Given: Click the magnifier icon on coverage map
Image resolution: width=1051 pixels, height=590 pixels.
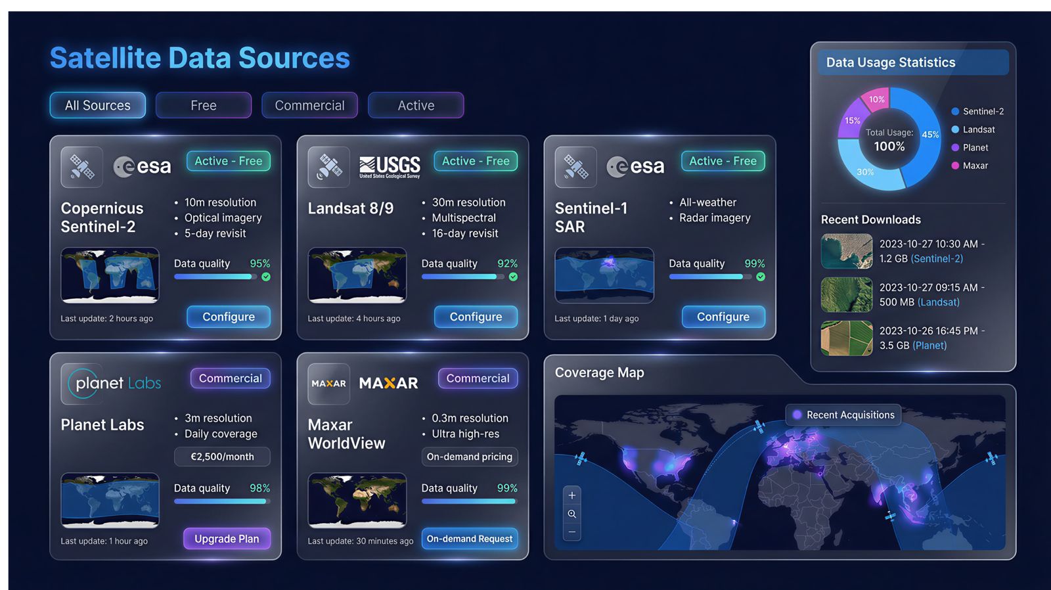Looking at the screenshot, I should [572, 514].
